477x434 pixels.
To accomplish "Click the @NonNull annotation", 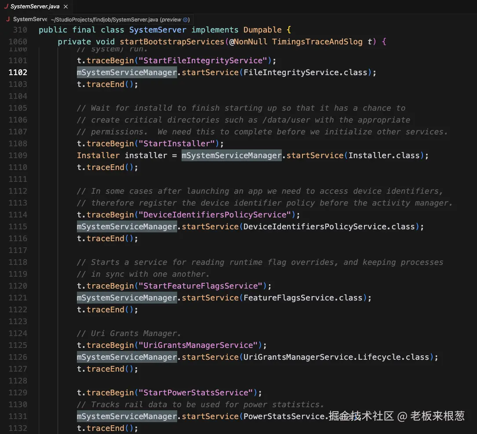I will 248,42.
